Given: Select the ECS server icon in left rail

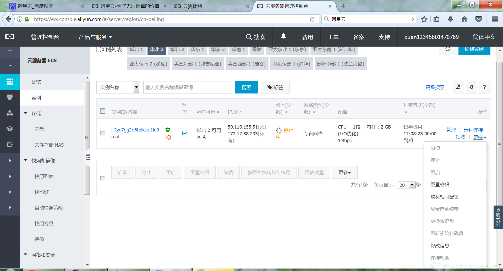Looking at the screenshot, I should point(10,82).
